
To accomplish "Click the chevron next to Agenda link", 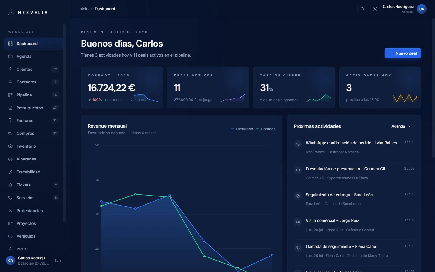I will pyautogui.click(x=409, y=126).
